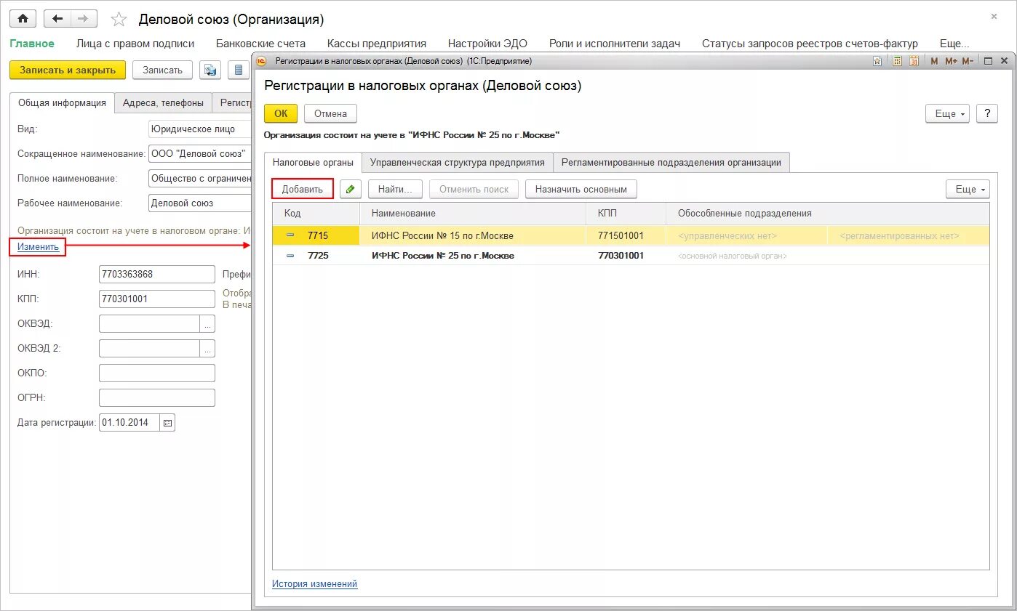Switch to Адреса, телефоны tab

pyautogui.click(x=164, y=102)
